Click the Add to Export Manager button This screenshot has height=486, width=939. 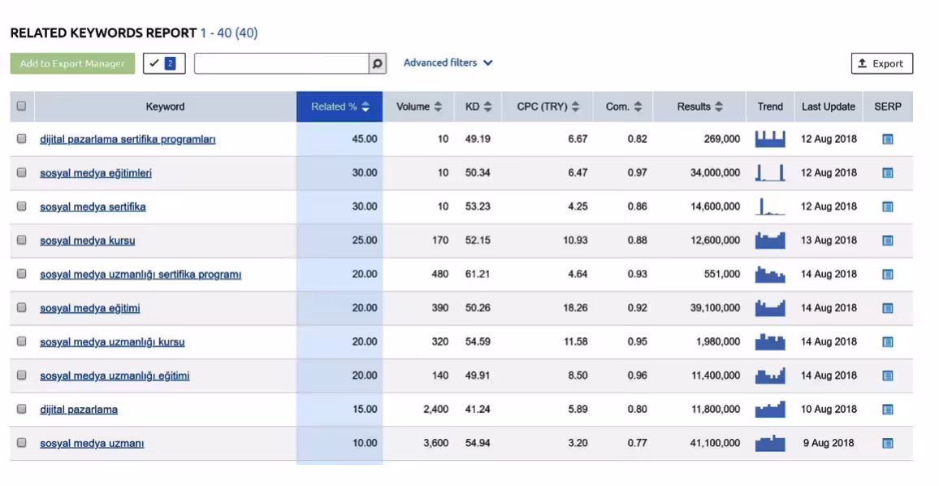(x=71, y=62)
